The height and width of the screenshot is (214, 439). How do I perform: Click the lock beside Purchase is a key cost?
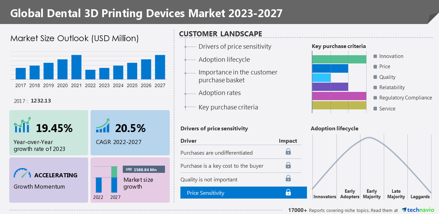[288, 165]
